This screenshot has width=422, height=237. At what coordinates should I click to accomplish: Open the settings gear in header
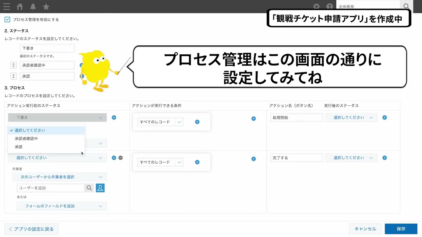pyautogui.click(x=316, y=7)
